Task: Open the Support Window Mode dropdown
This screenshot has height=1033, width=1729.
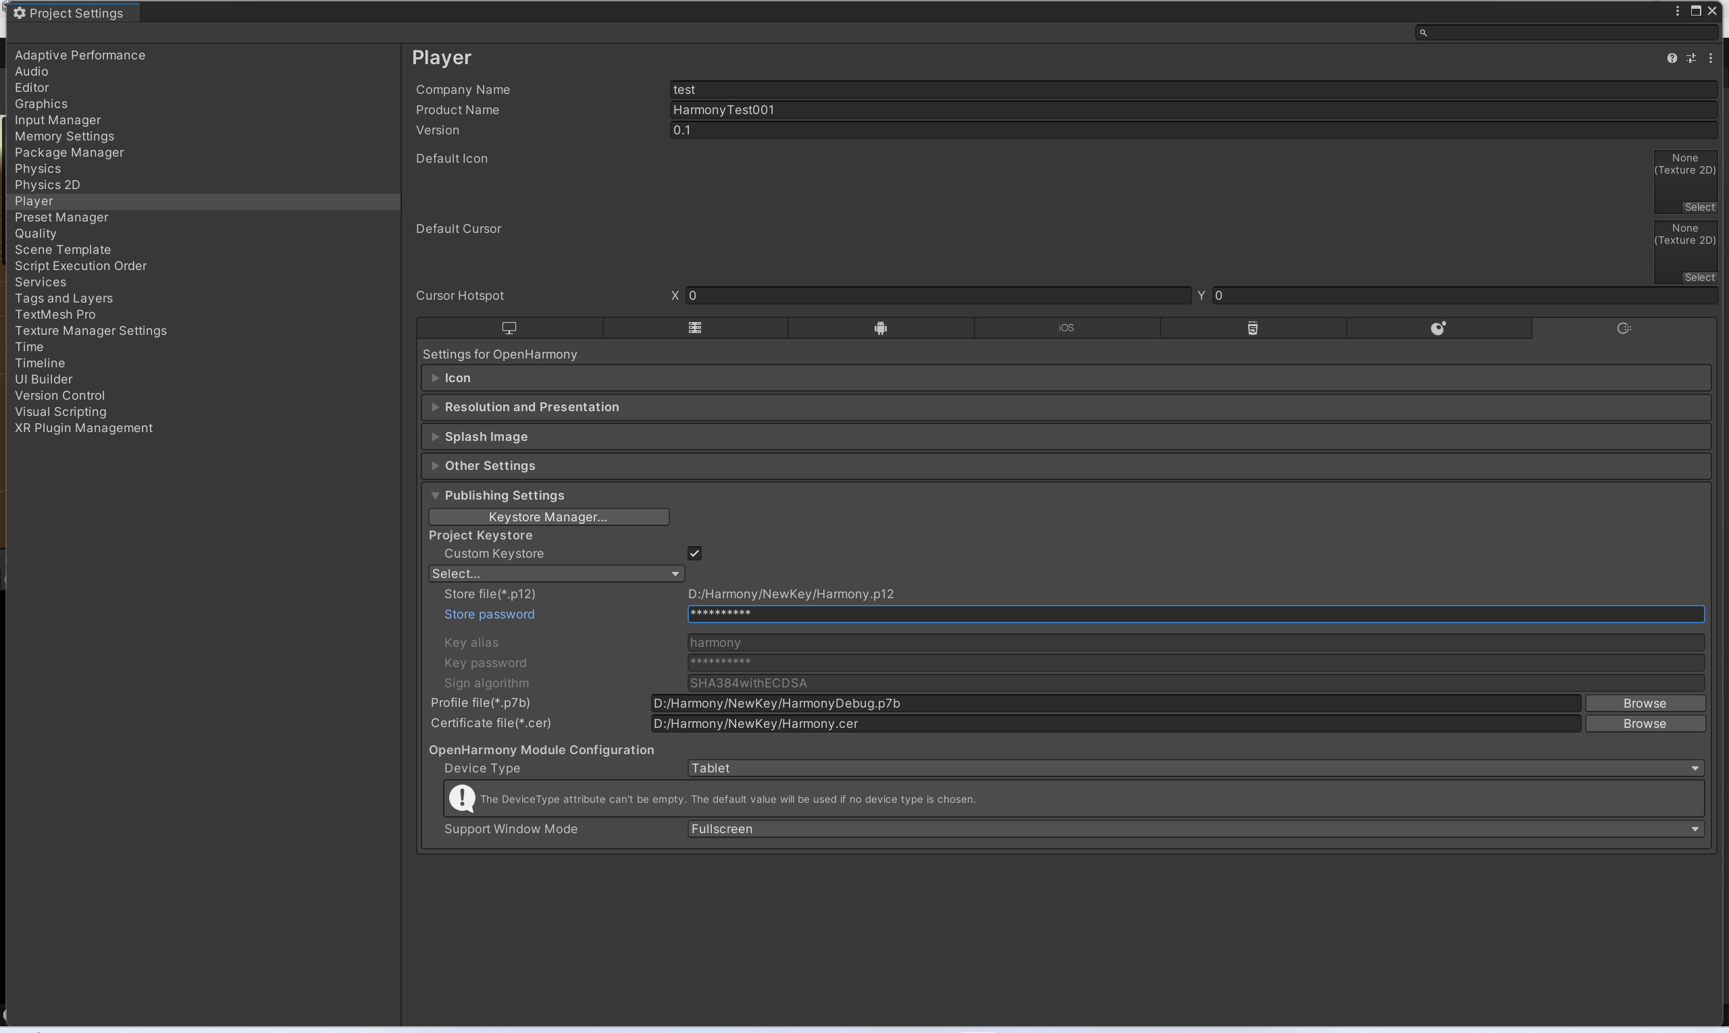Action: click(1196, 829)
